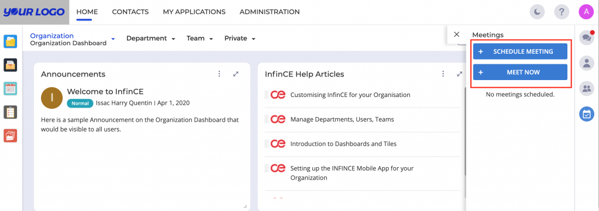The height and width of the screenshot is (211, 599).
Task: Select the meetings calendar icon in right sidebar
Action: tap(587, 114)
